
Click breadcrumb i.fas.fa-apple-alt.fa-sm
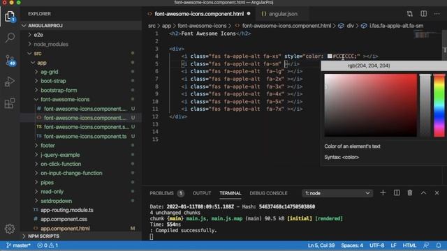point(396,26)
